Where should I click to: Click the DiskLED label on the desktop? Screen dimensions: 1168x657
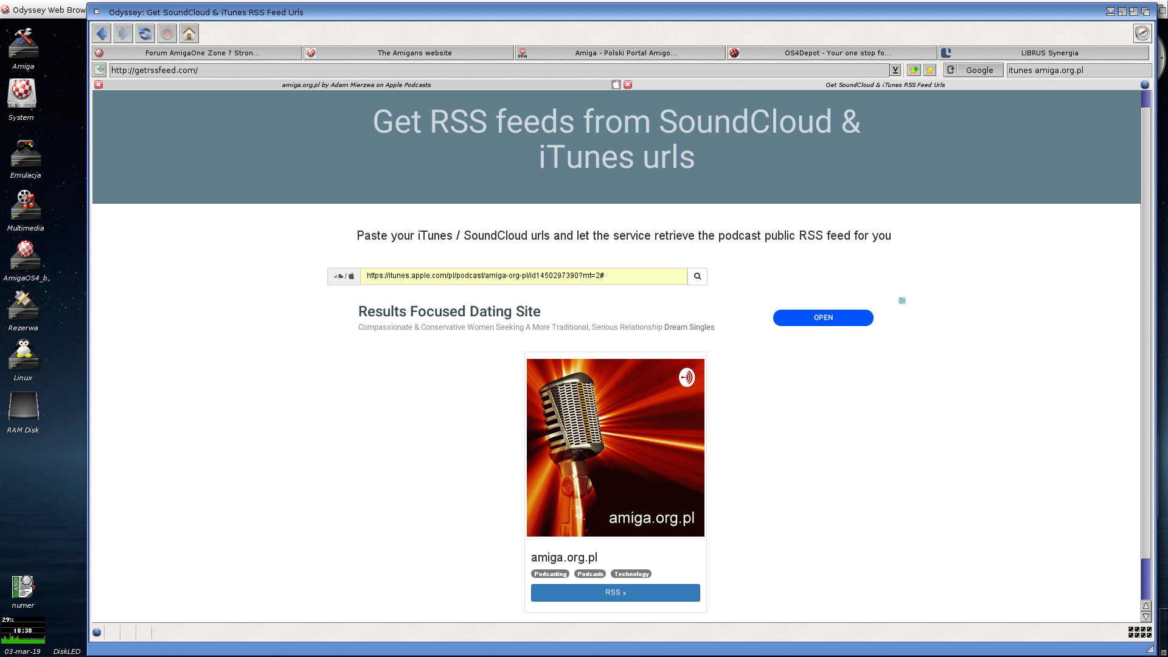(x=66, y=652)
